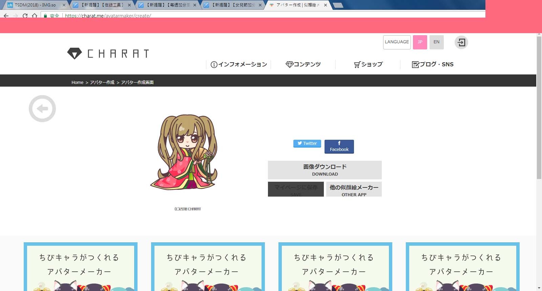
Task: Click the circular back arrow icon
Action: click(x=42, y=109)
